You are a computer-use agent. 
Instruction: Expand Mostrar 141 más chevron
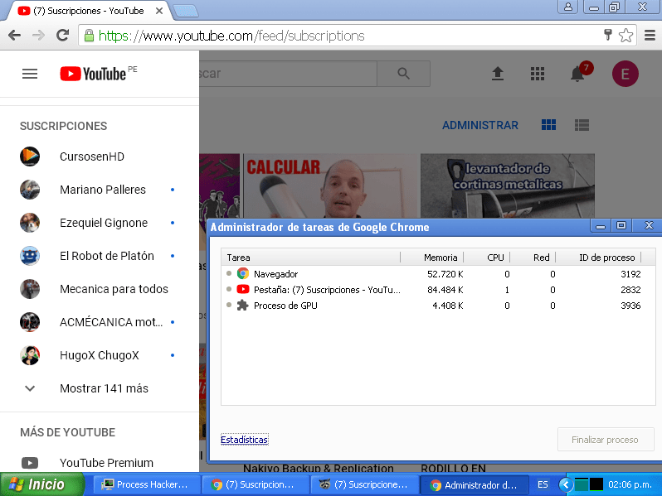point(30,388)
